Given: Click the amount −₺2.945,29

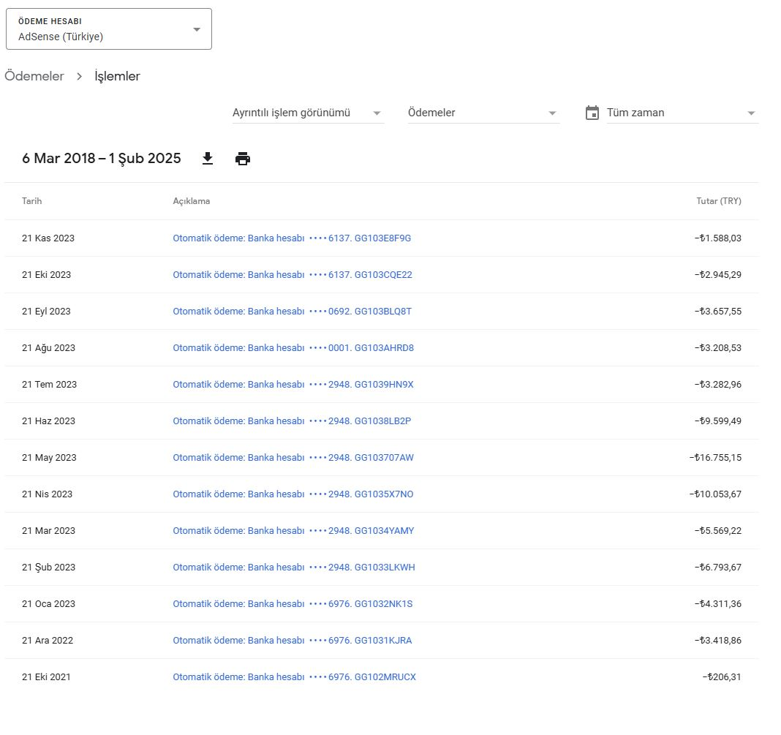Looking at the screenshot, I should pyautogui.click(x=717, y=275).
